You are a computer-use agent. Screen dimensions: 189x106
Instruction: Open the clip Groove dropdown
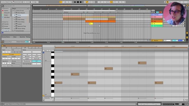17,63
